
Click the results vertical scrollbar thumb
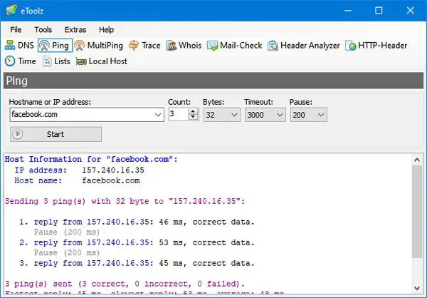417,212
